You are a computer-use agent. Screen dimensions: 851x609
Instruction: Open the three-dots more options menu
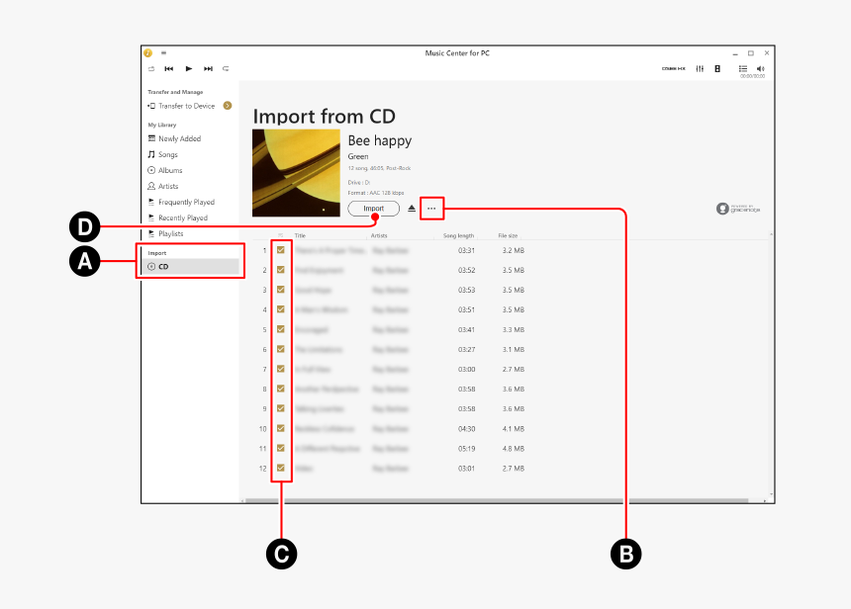pos(431,209)
